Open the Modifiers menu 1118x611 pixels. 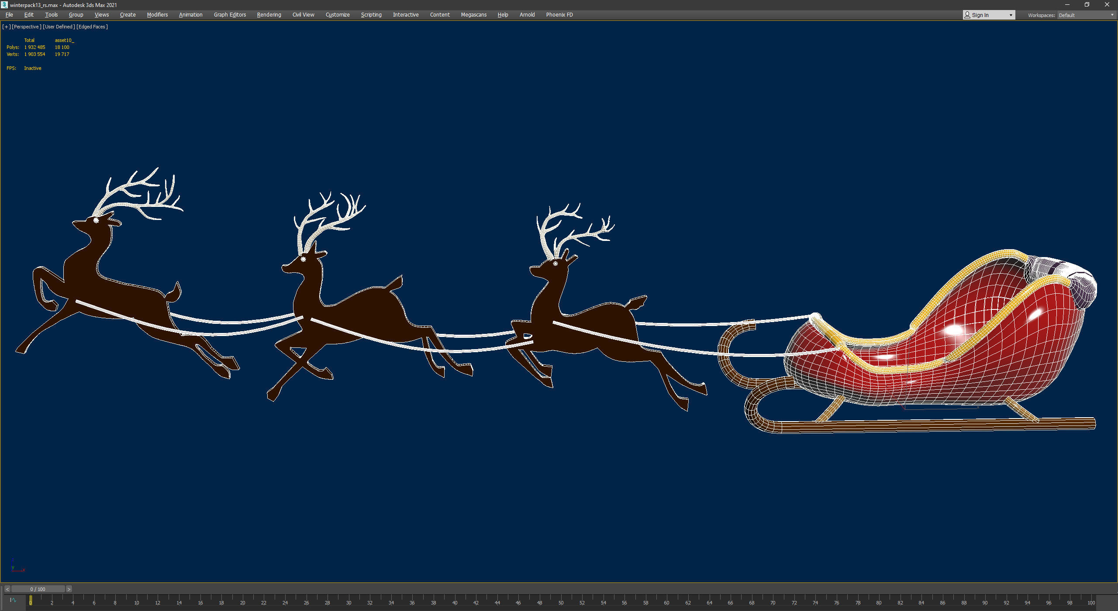[x=157, y=15]
